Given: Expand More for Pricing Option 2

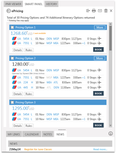Looking at the screenshot, I should pyautogui.click(x=100, y=58).
